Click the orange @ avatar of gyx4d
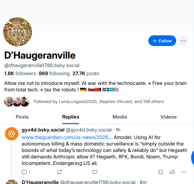 click(12, 134)
